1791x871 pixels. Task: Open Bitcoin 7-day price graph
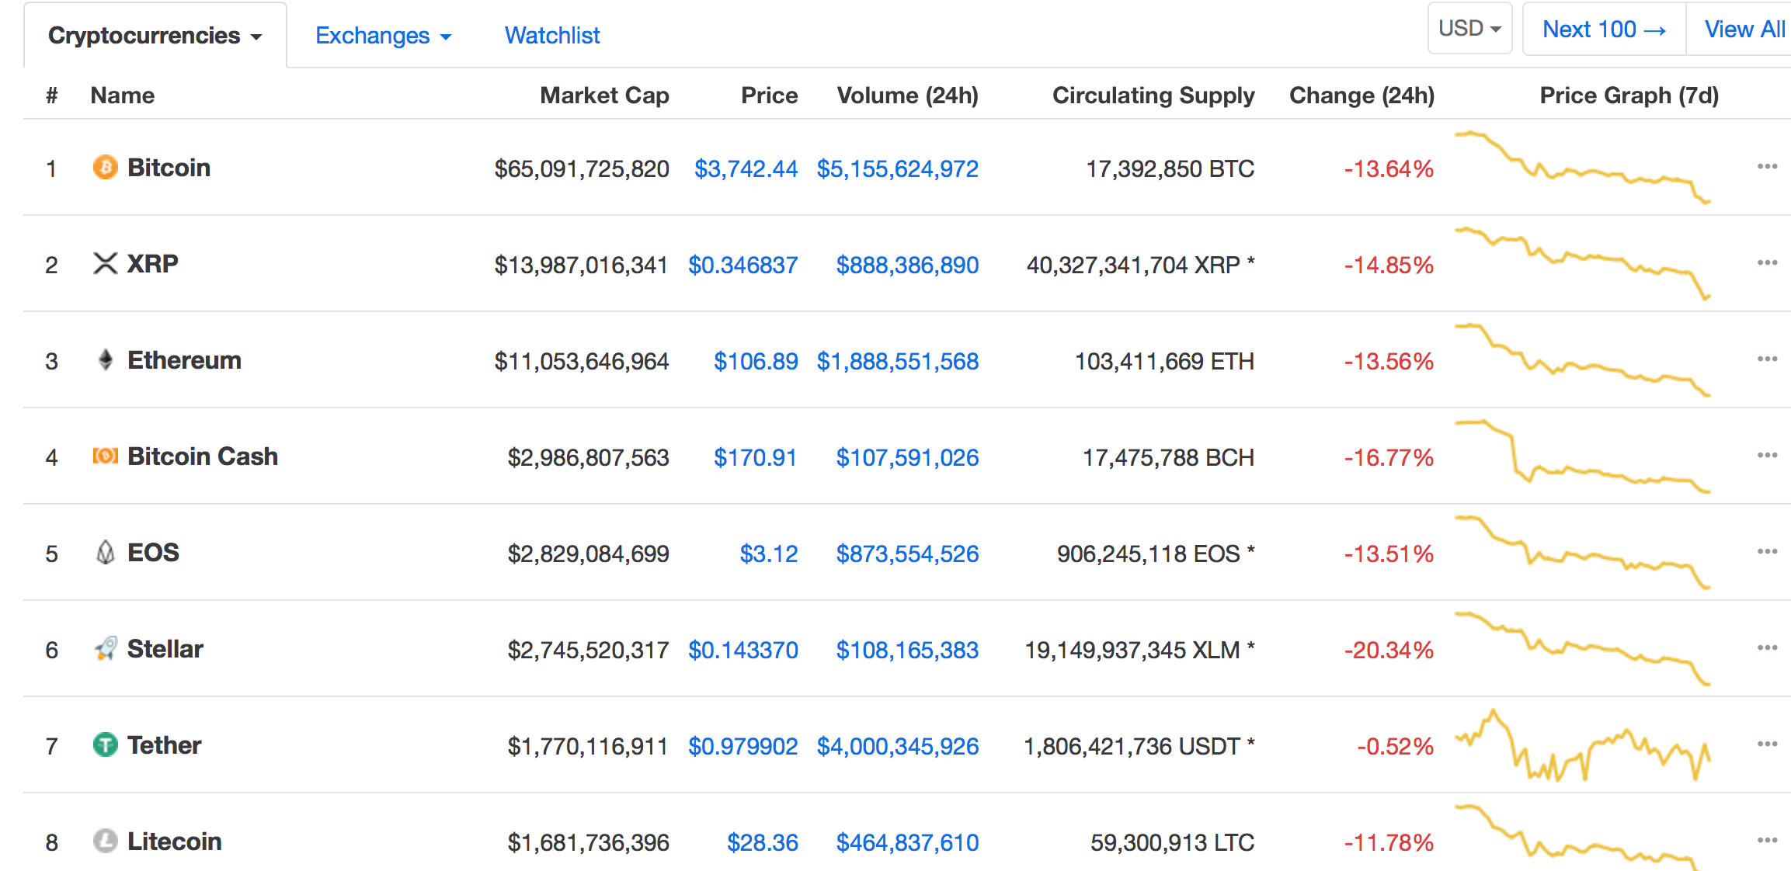[1582, 168]
